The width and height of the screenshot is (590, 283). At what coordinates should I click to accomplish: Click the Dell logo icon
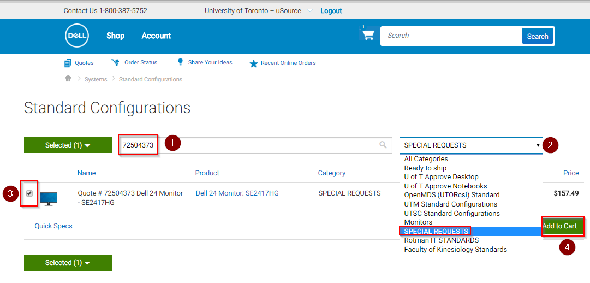76,36
